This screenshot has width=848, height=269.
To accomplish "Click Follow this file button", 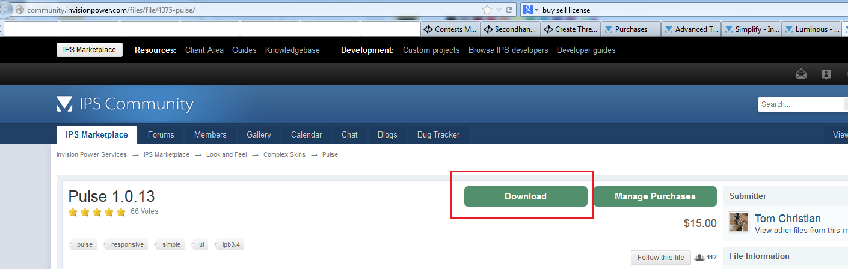I will [660, 258].
